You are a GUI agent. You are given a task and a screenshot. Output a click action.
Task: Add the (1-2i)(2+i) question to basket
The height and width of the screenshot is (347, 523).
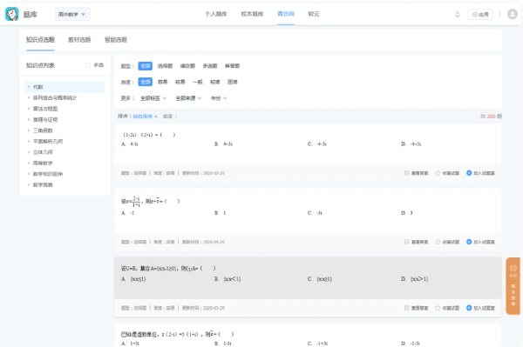[x=480, y=173]
